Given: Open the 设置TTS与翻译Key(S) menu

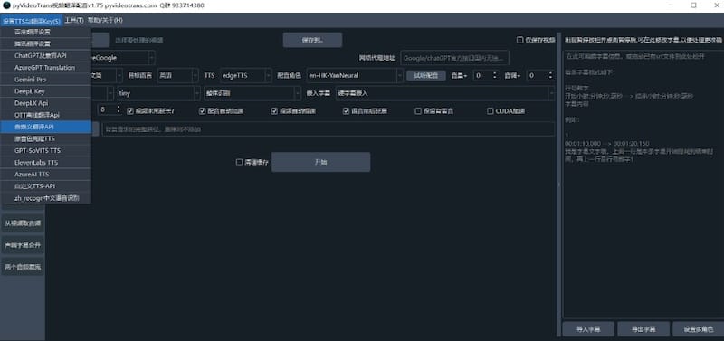Looking at the screenshot, I should click(31, 21).
